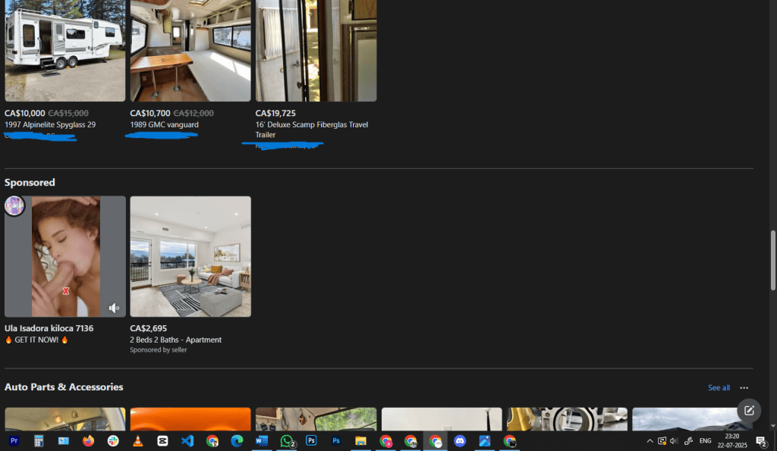Open the 1989 GMC vanguard listing
Viewport: 777px width, 451px height.
[164, 124]
